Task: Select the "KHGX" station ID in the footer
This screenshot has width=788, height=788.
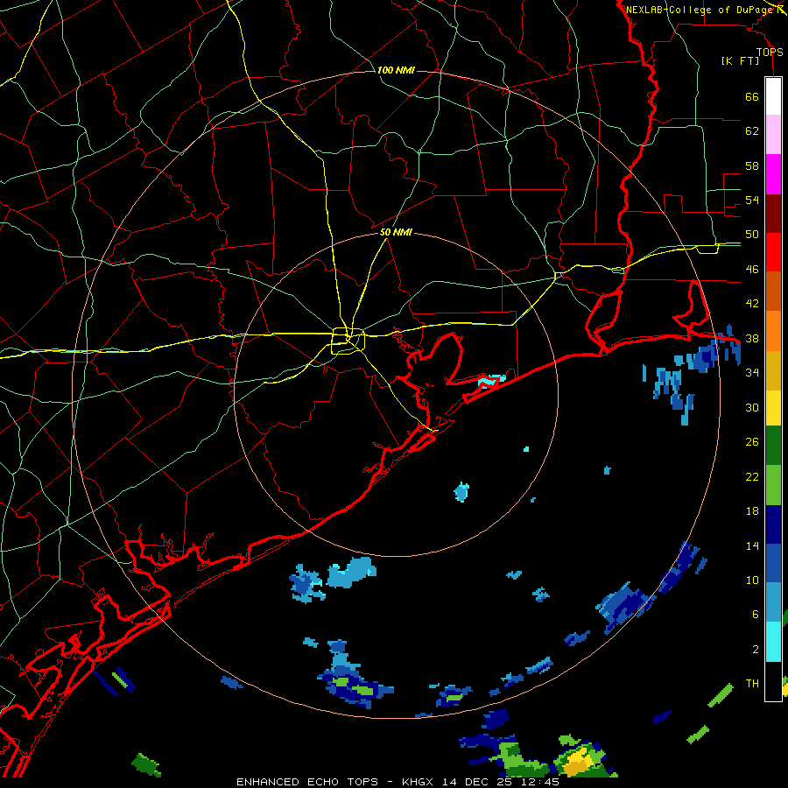Action: [x=419, y=782]
